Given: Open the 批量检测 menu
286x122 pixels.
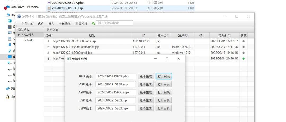Looking at the screenshot, I should pyautogui.click(x=82, y=24).
